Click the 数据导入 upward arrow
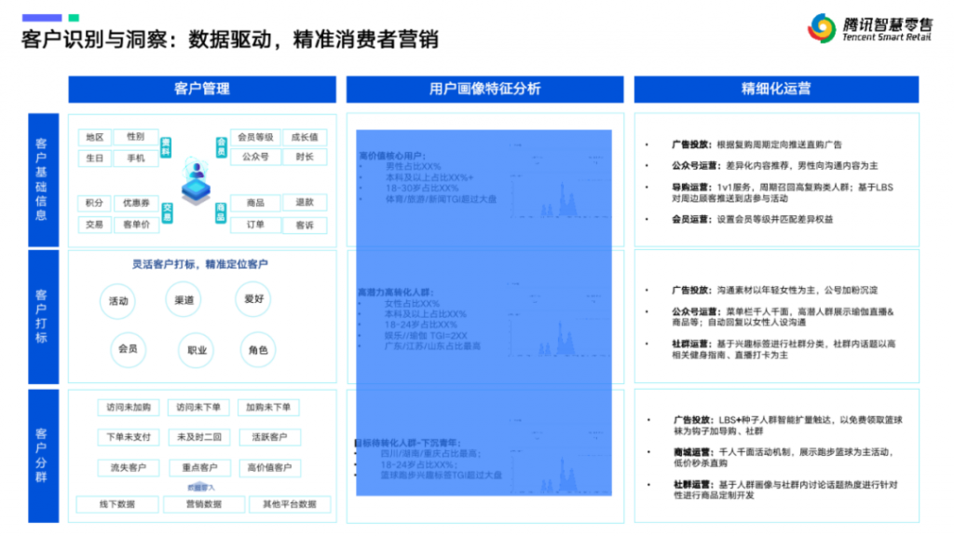 pos(201,487)
